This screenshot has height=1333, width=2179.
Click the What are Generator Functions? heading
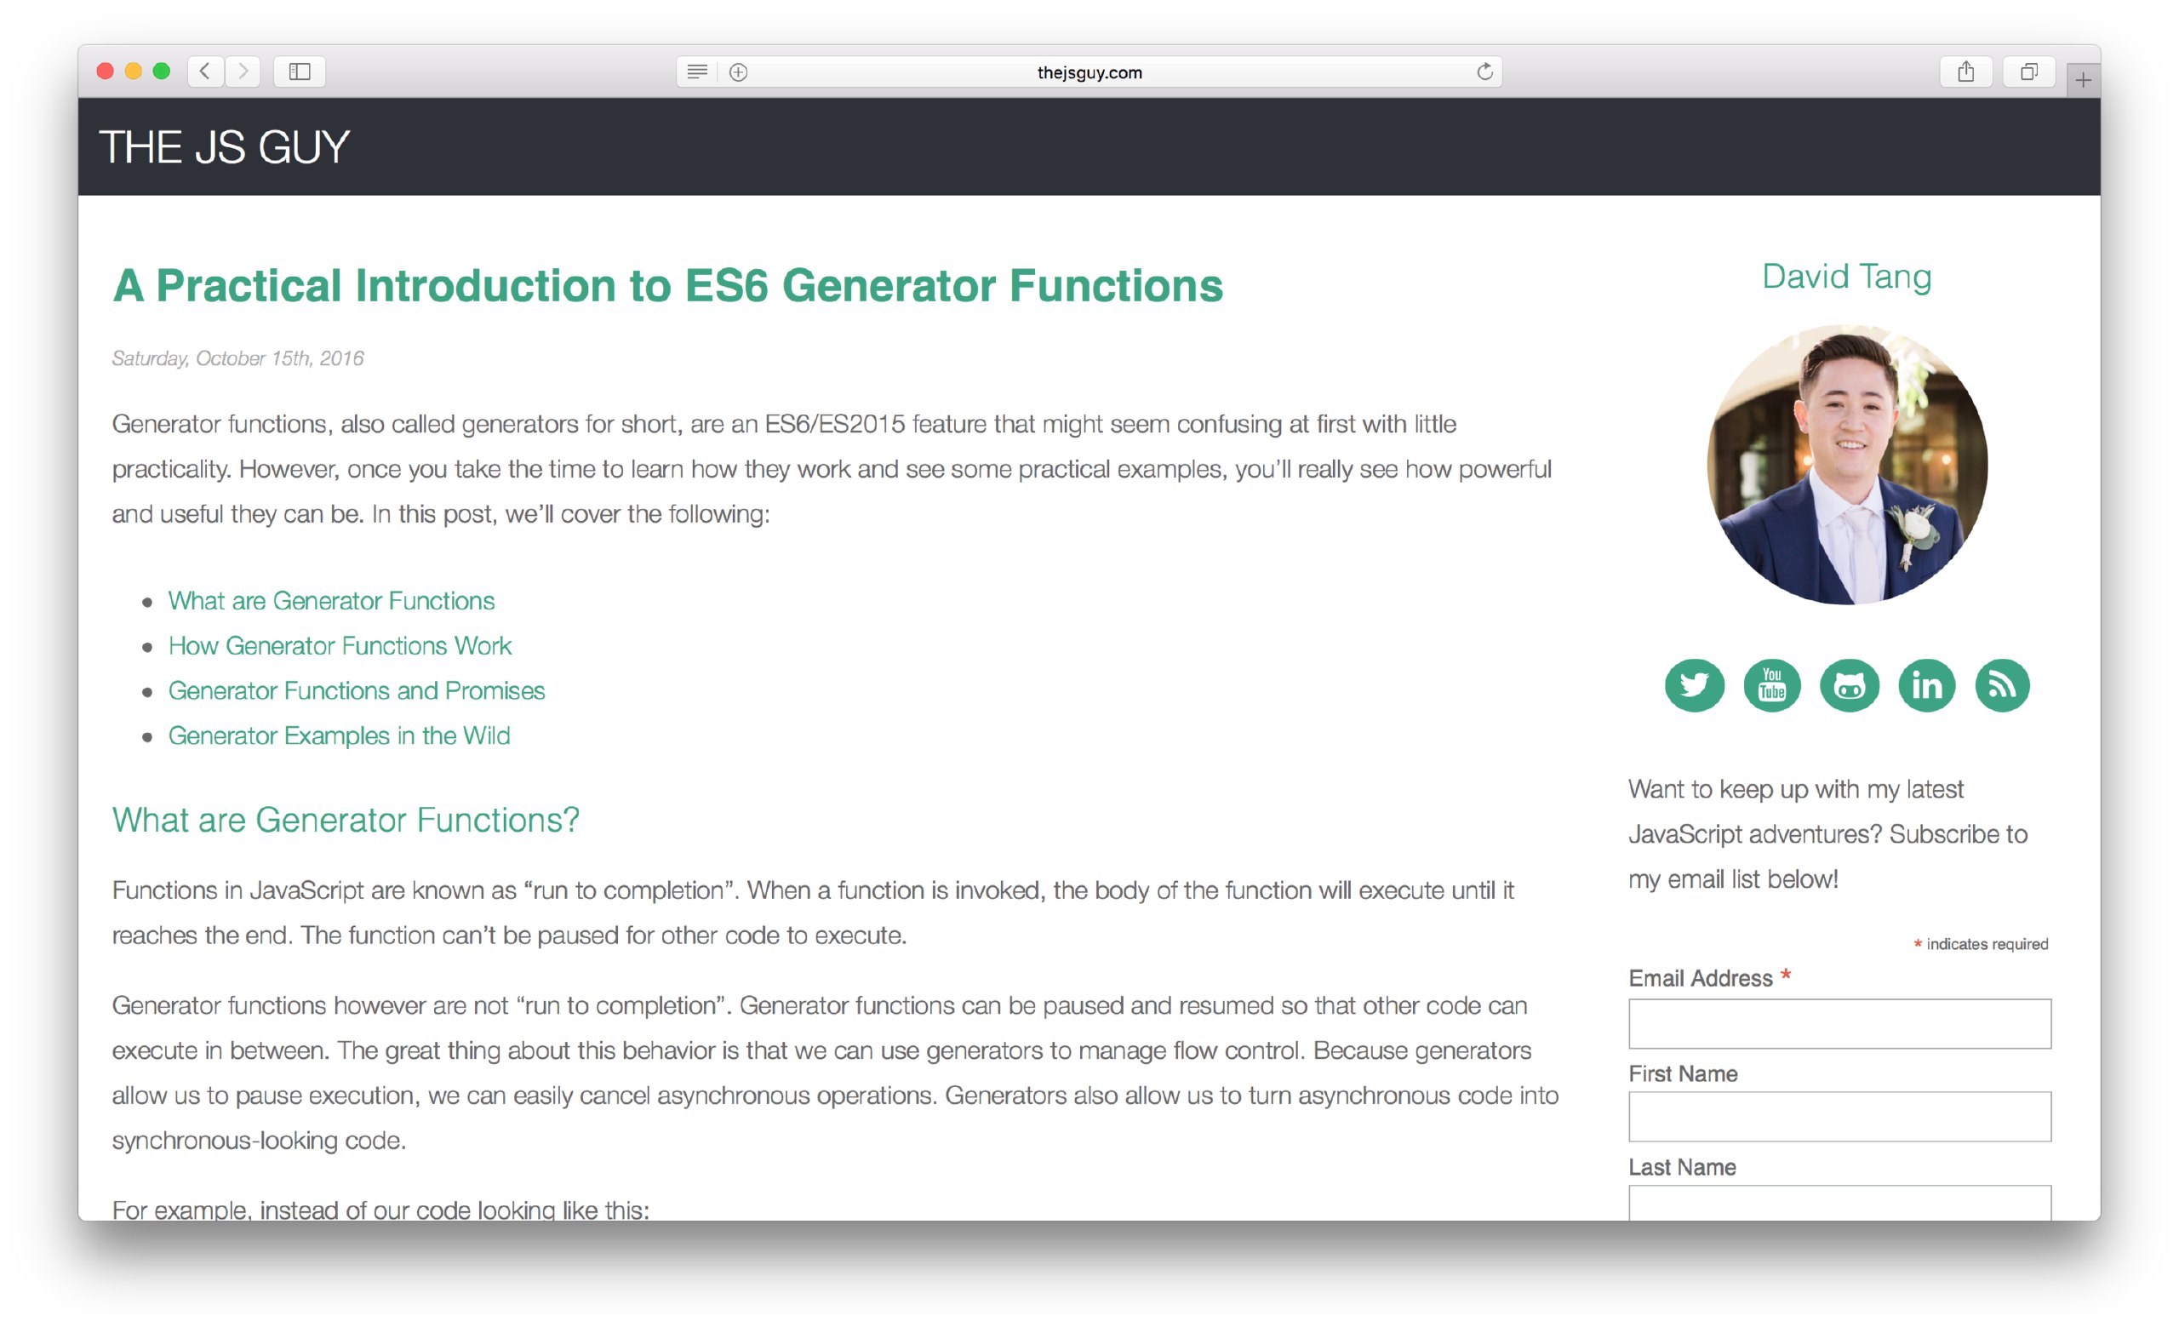click(346, 820)
